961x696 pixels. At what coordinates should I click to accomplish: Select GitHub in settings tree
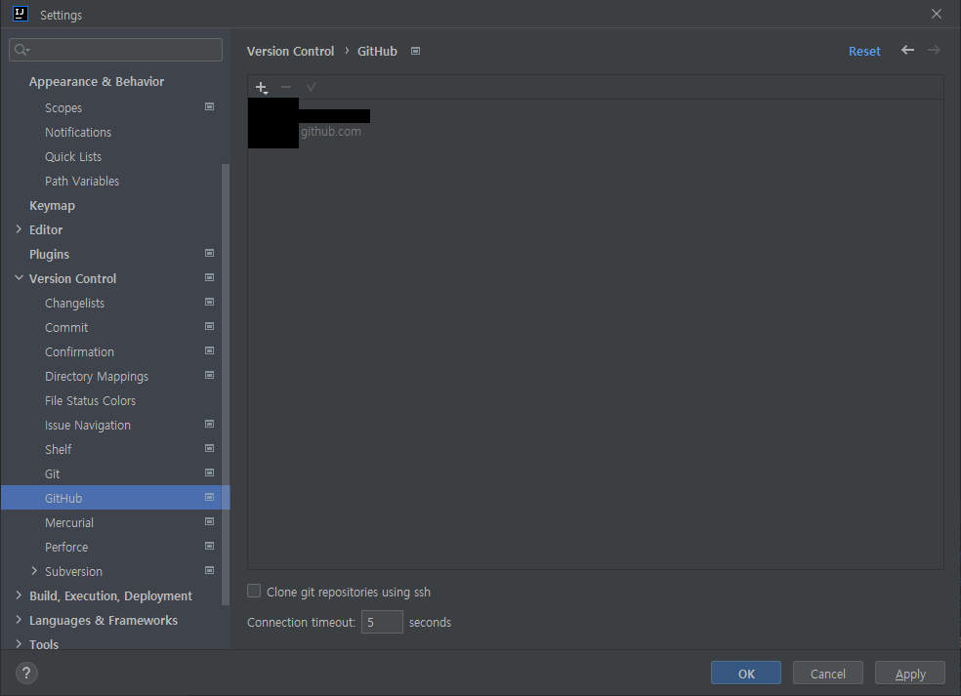(x=115, y=498)
